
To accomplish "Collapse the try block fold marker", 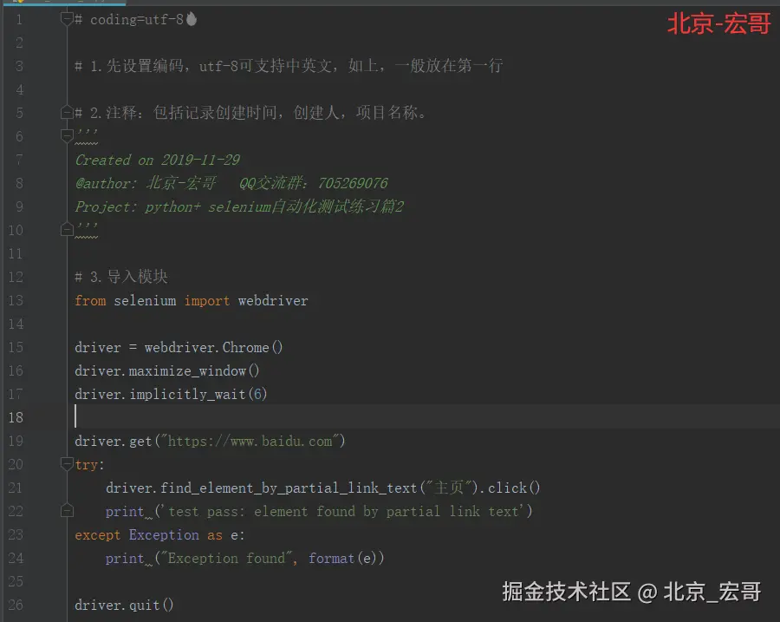I will (x=67, y=463).
